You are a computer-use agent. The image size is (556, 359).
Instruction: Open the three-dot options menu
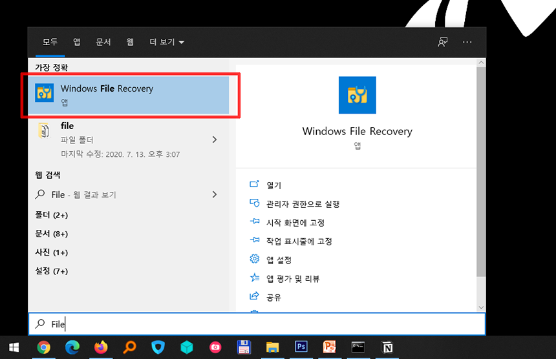(467, 42)
